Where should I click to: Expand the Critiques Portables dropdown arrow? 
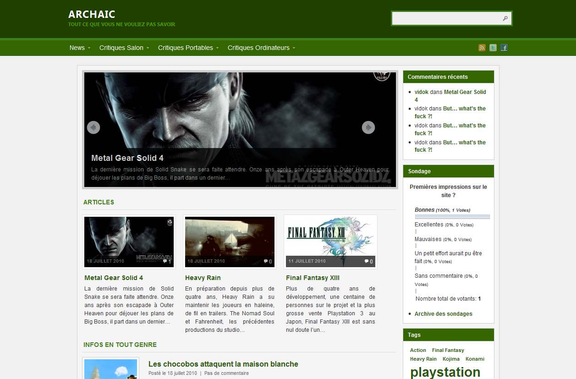217,48
